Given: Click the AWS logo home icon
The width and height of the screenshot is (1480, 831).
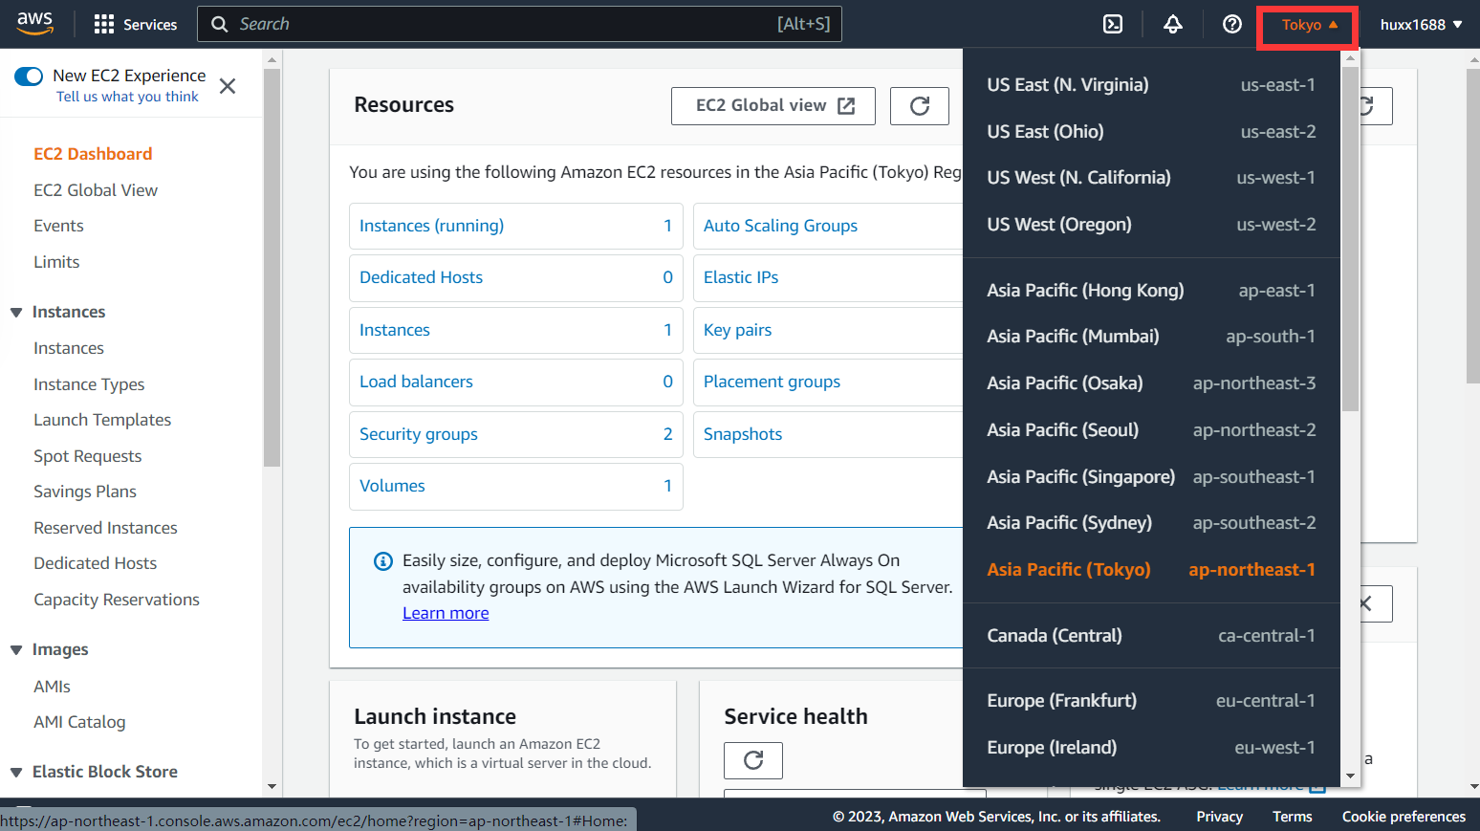Looking at the screenshot, I should click(35, 24).
